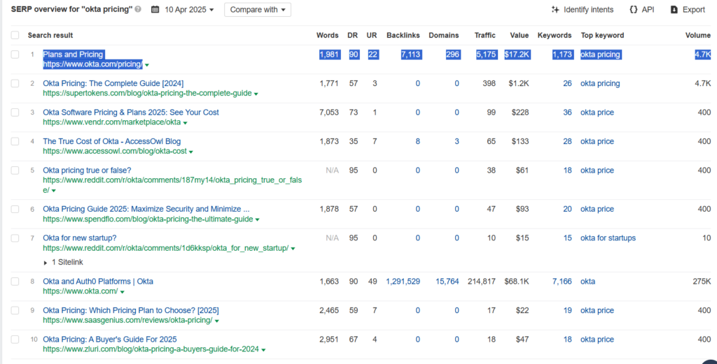Click the Value column header
This screenshot has height=364, width=717.
[520, 35]
